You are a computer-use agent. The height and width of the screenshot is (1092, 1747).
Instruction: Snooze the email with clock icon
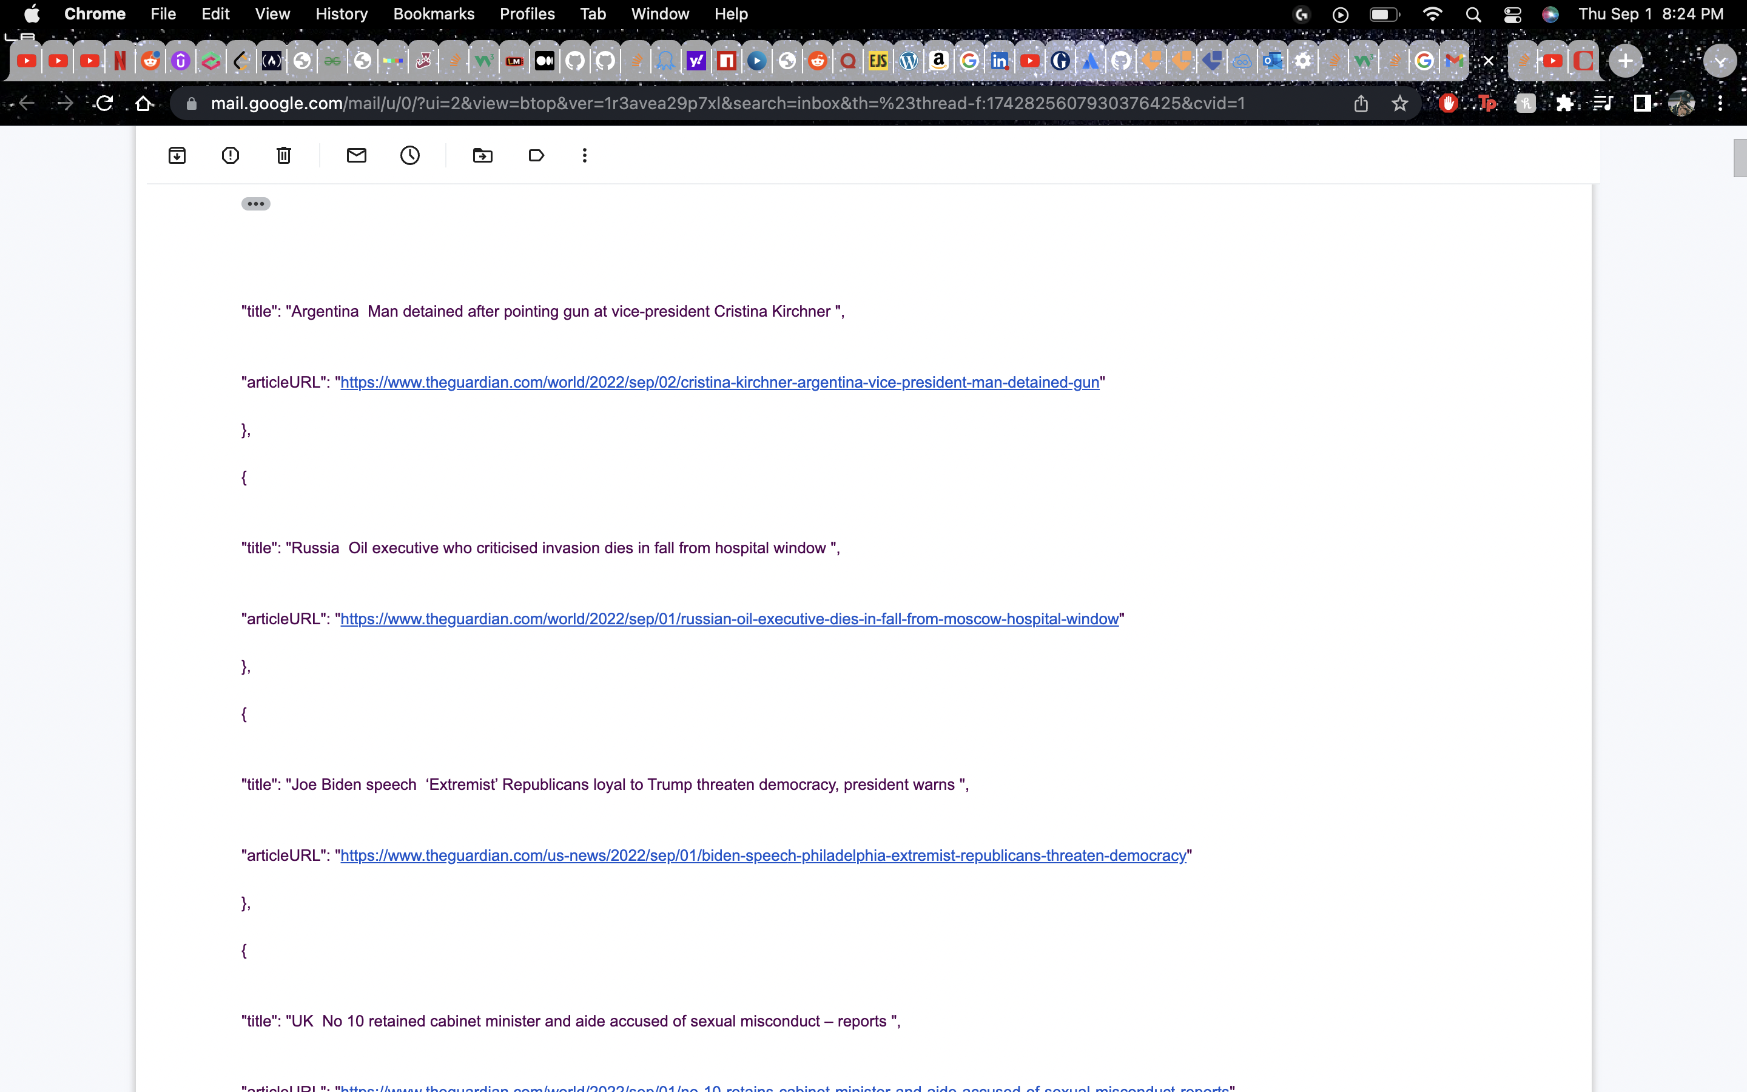[410, 155]
